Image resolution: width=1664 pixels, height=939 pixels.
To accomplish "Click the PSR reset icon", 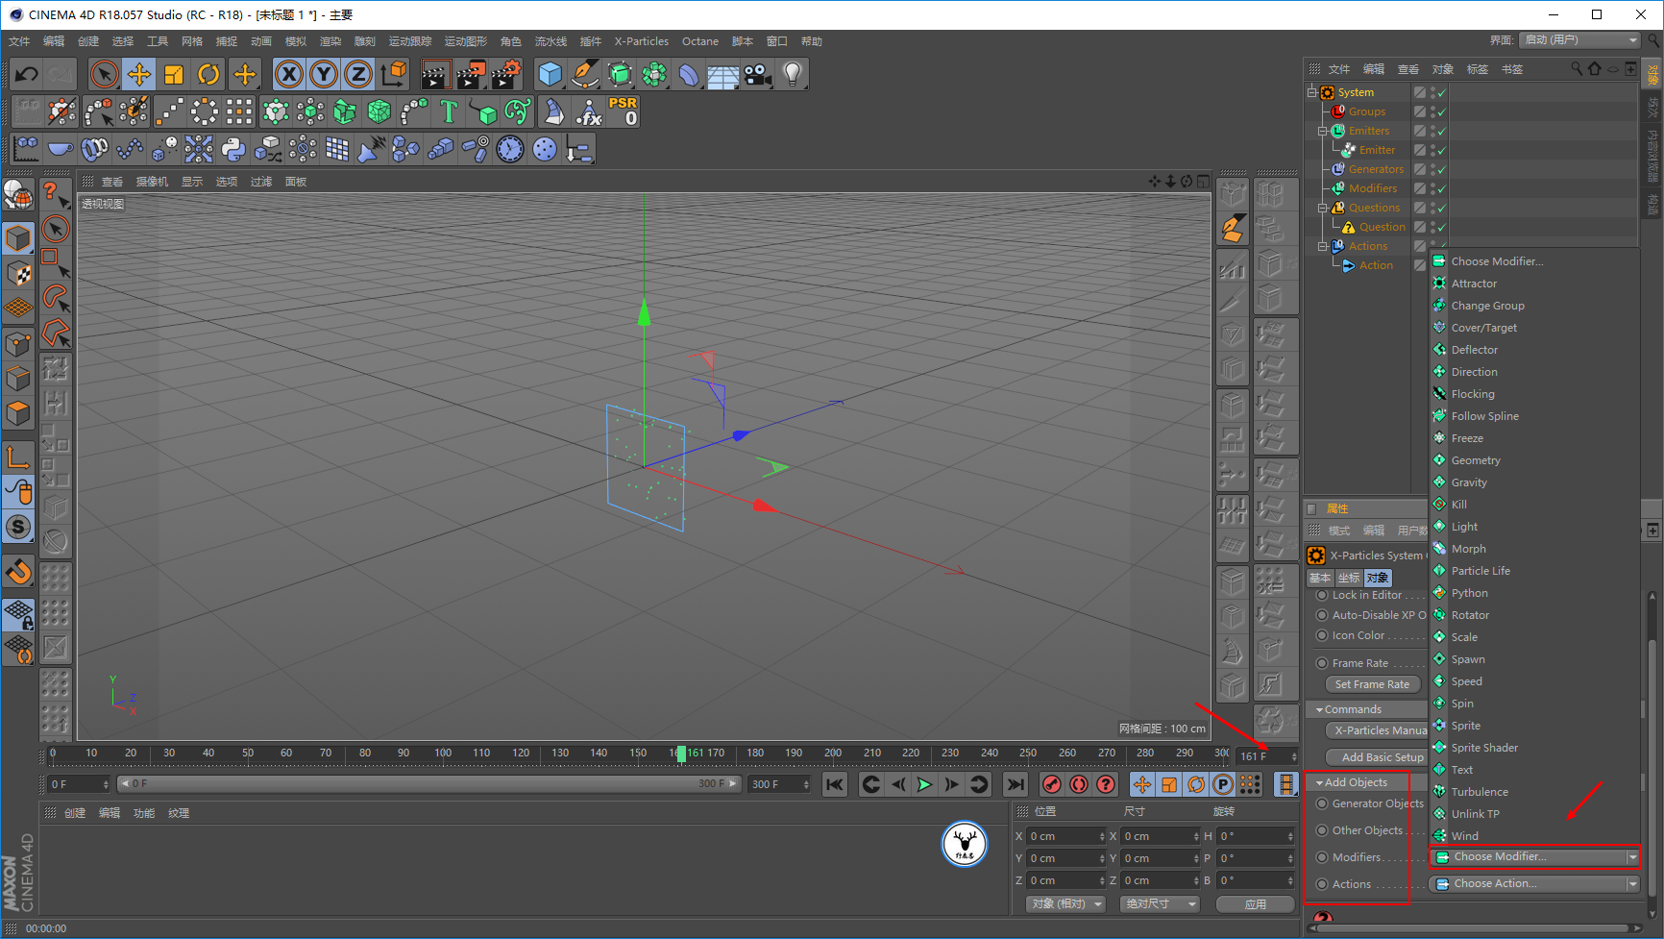I will pos(623,111).
